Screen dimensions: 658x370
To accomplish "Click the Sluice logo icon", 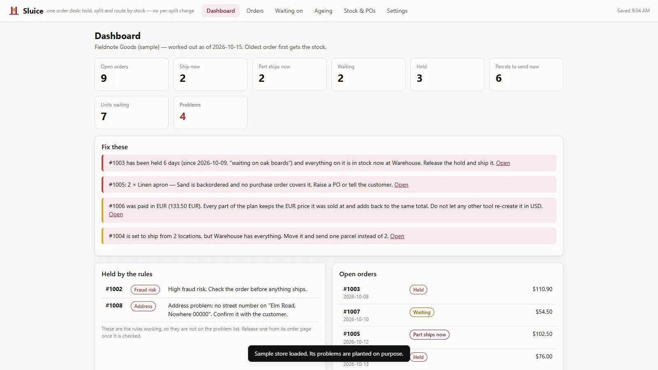I will pos(14,11).
